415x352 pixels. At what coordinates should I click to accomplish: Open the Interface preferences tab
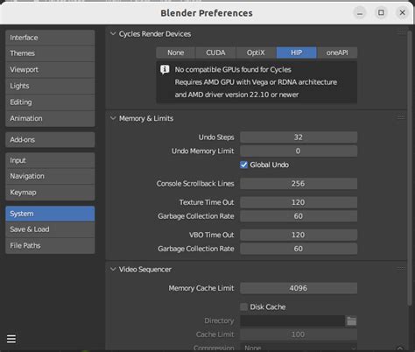(x=50, y=38)
